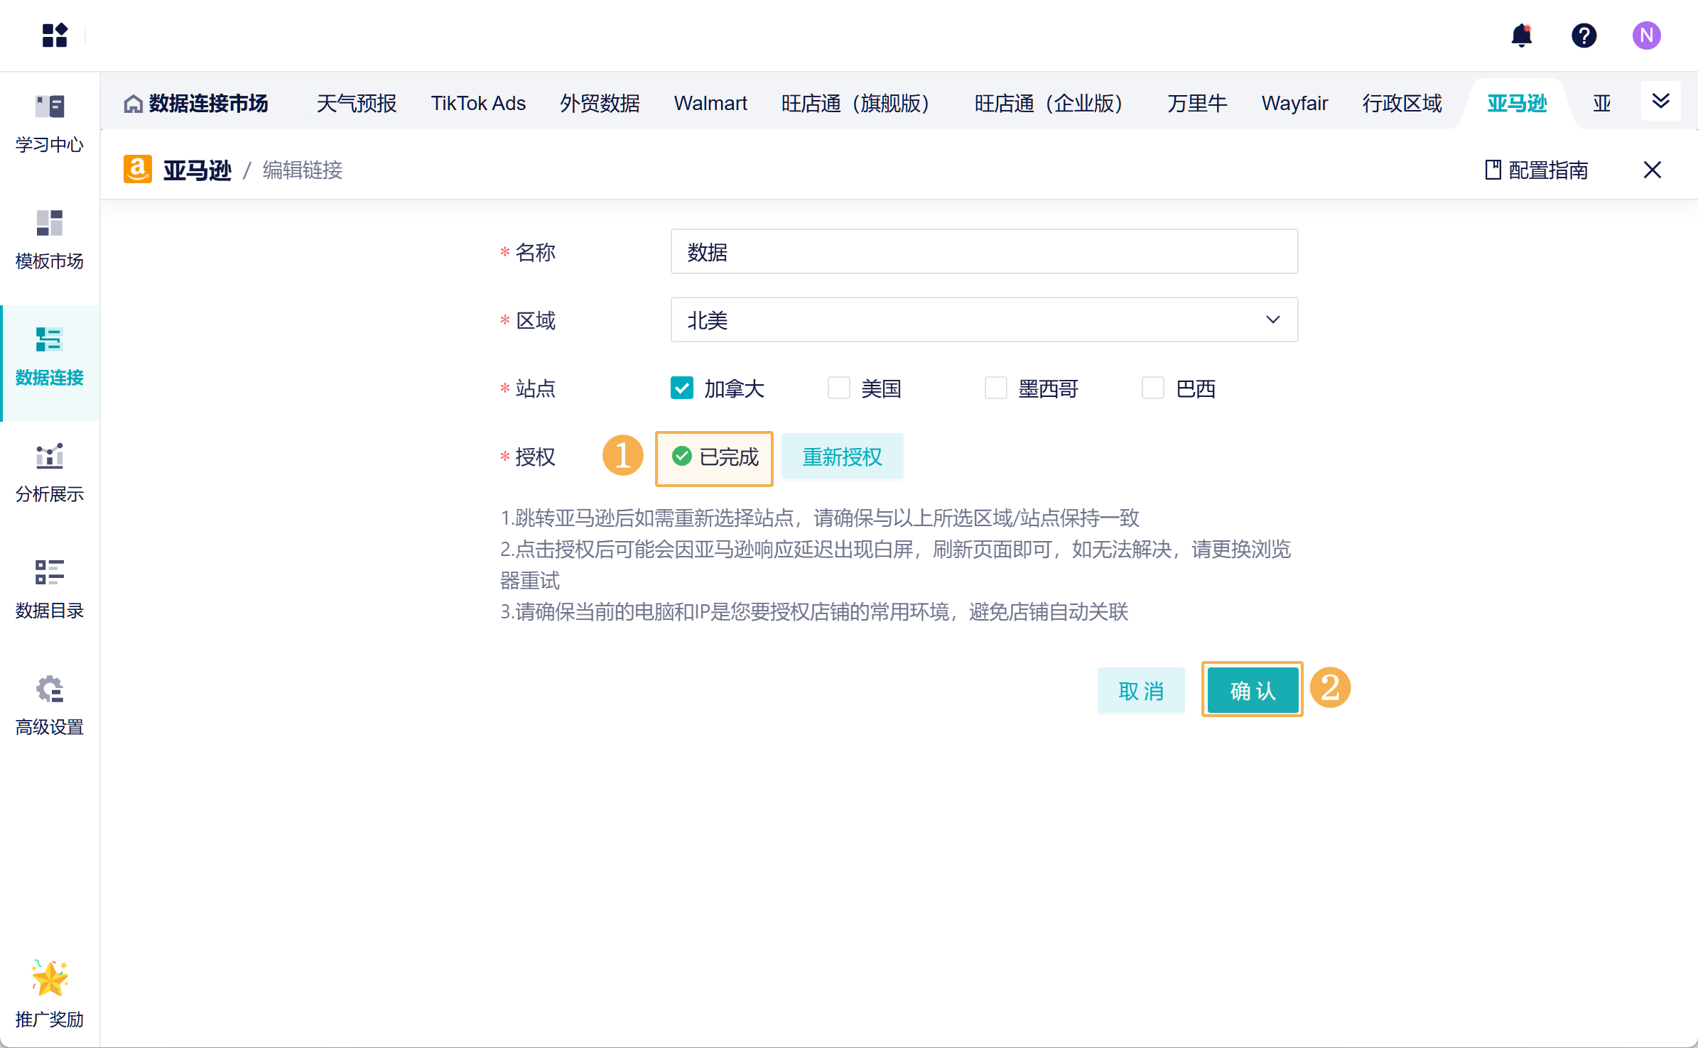Screen dimensions: 1698x1048
Task: Go to 学习中心 in the sidebar
Action: pyautogui.click(x=50, y=125)
